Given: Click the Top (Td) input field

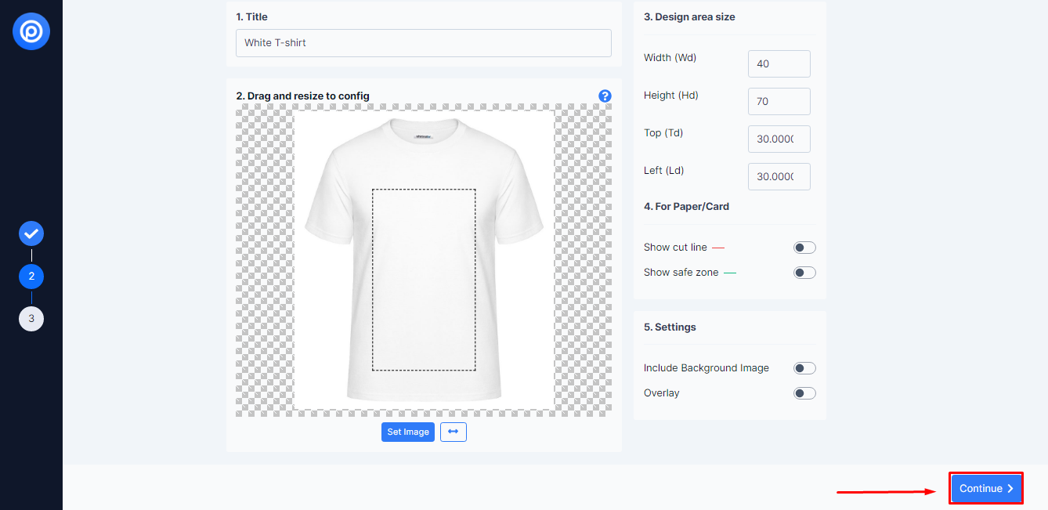Looking at the screenshot, I should 779,139.
